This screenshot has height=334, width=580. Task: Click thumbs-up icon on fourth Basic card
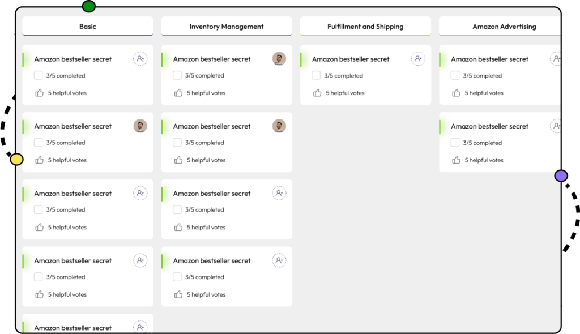click(39, 294)
